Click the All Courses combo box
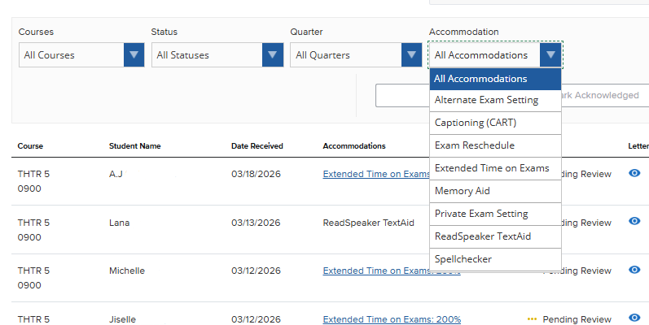649x325 pixels. pos(81,55)
